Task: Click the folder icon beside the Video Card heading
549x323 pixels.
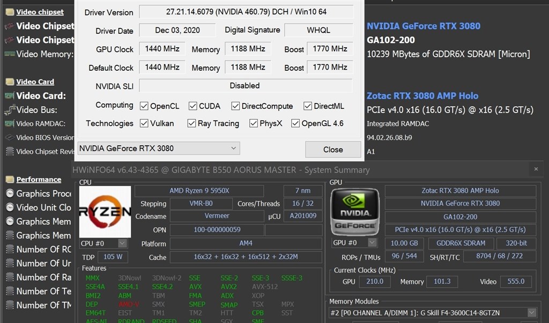Action: point(10,82)
